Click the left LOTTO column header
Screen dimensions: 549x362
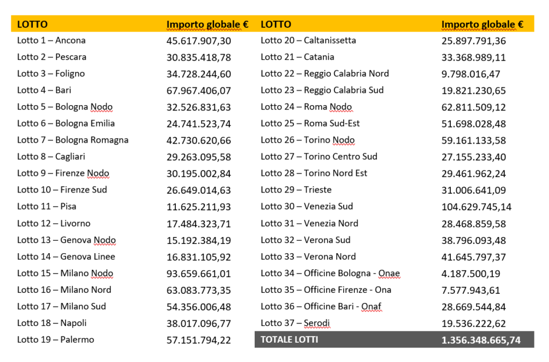(32, 24)
